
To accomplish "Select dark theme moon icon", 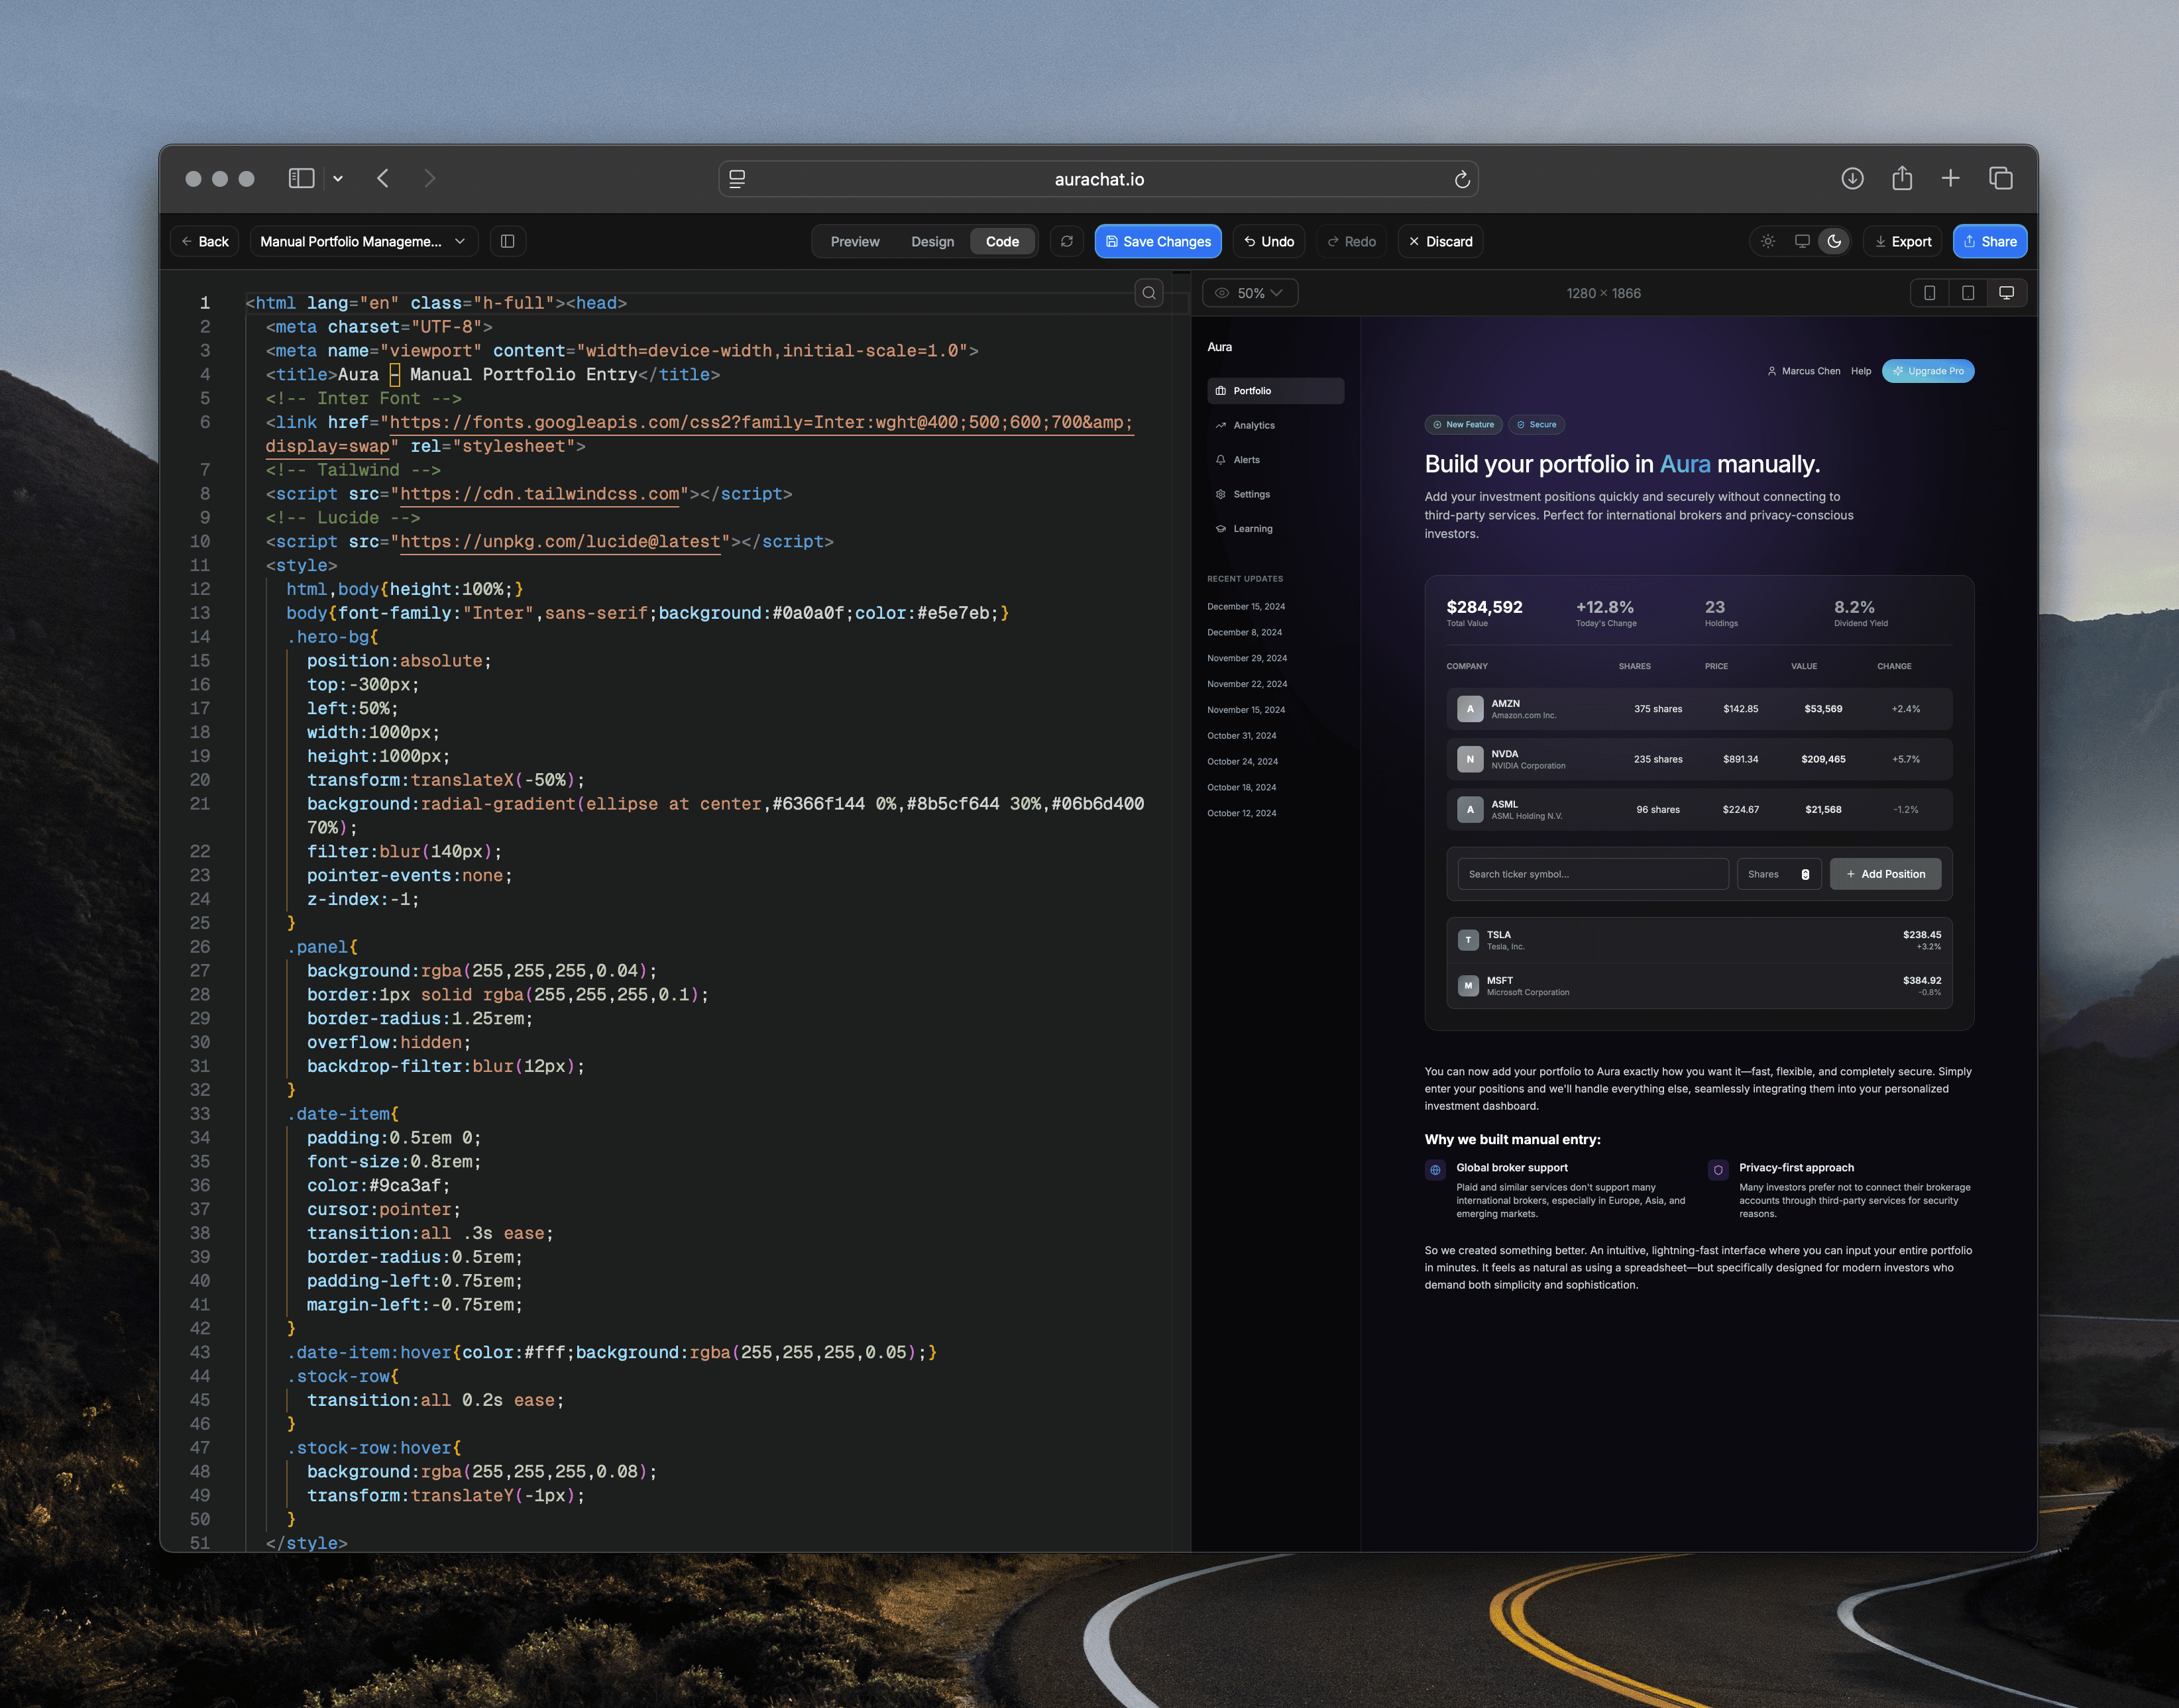I will click(1834, 241).
